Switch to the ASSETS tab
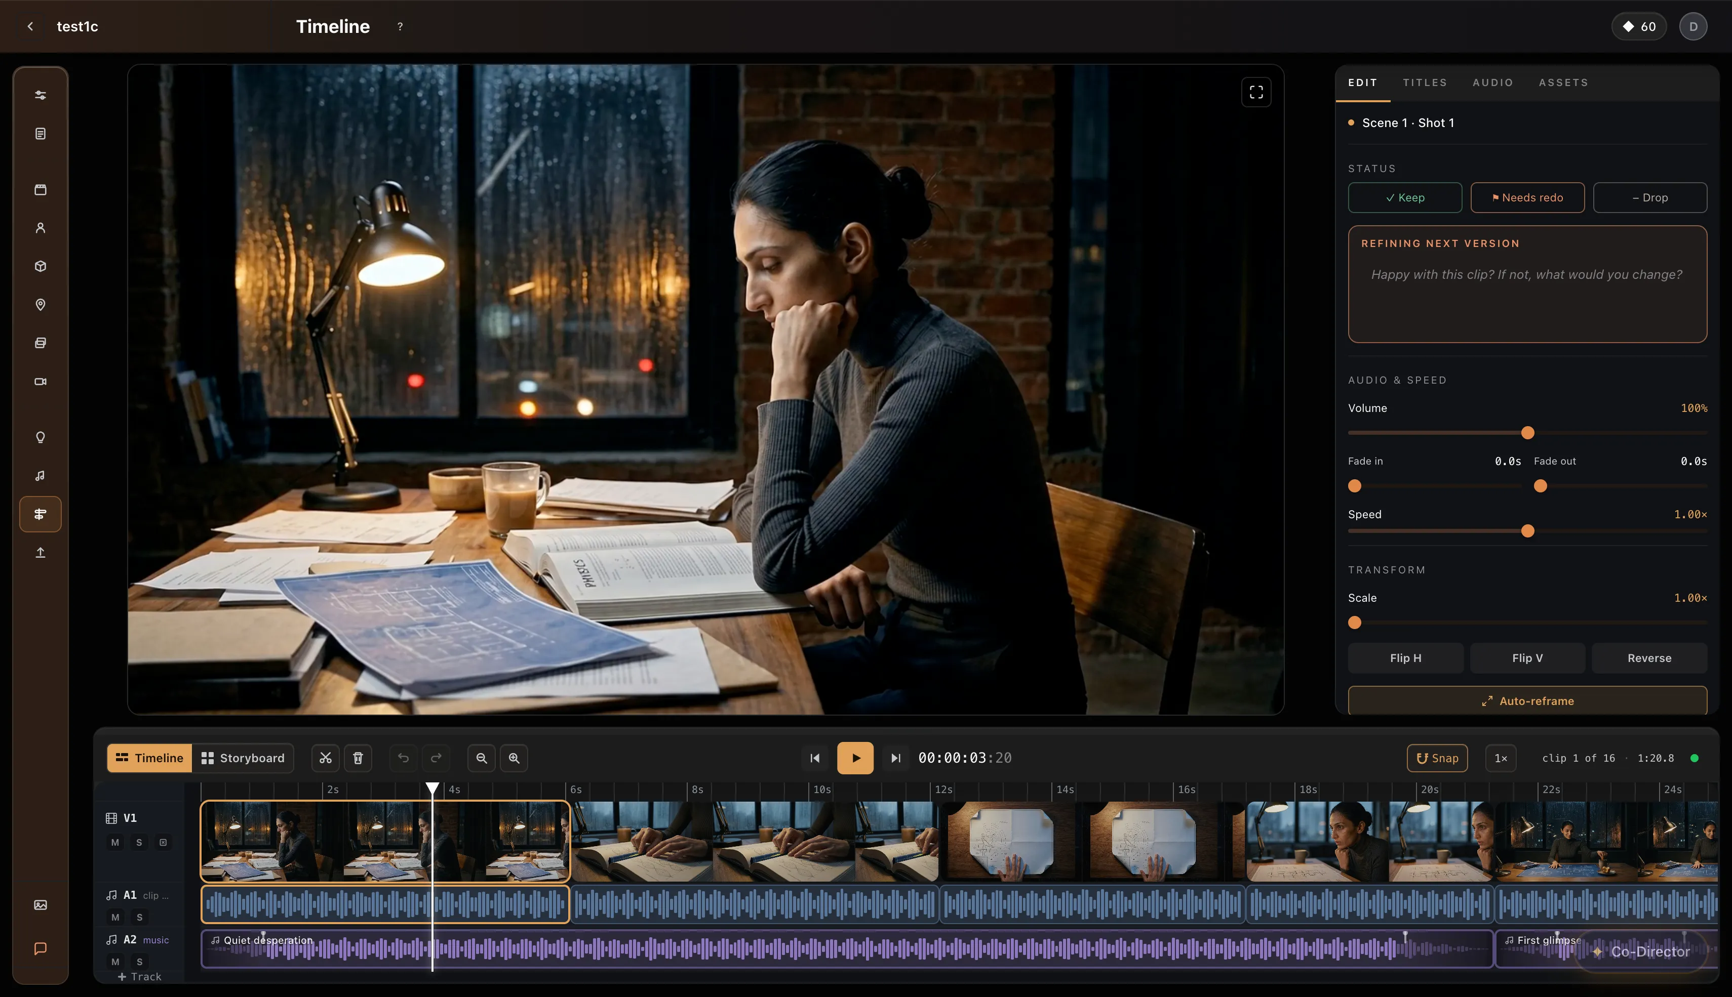1732x997 pixels. tap(1563, 82)
